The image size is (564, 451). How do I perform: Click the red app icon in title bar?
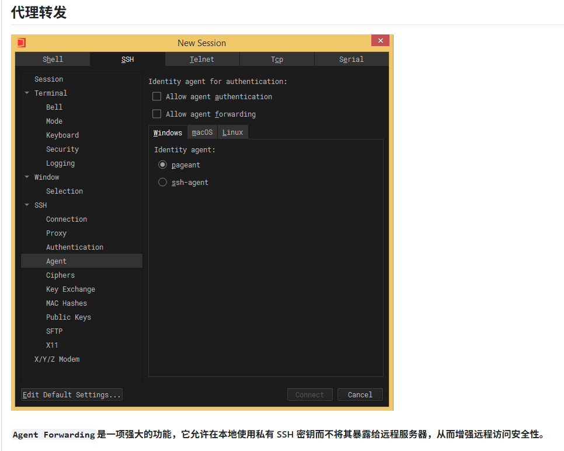coord(22,43)
